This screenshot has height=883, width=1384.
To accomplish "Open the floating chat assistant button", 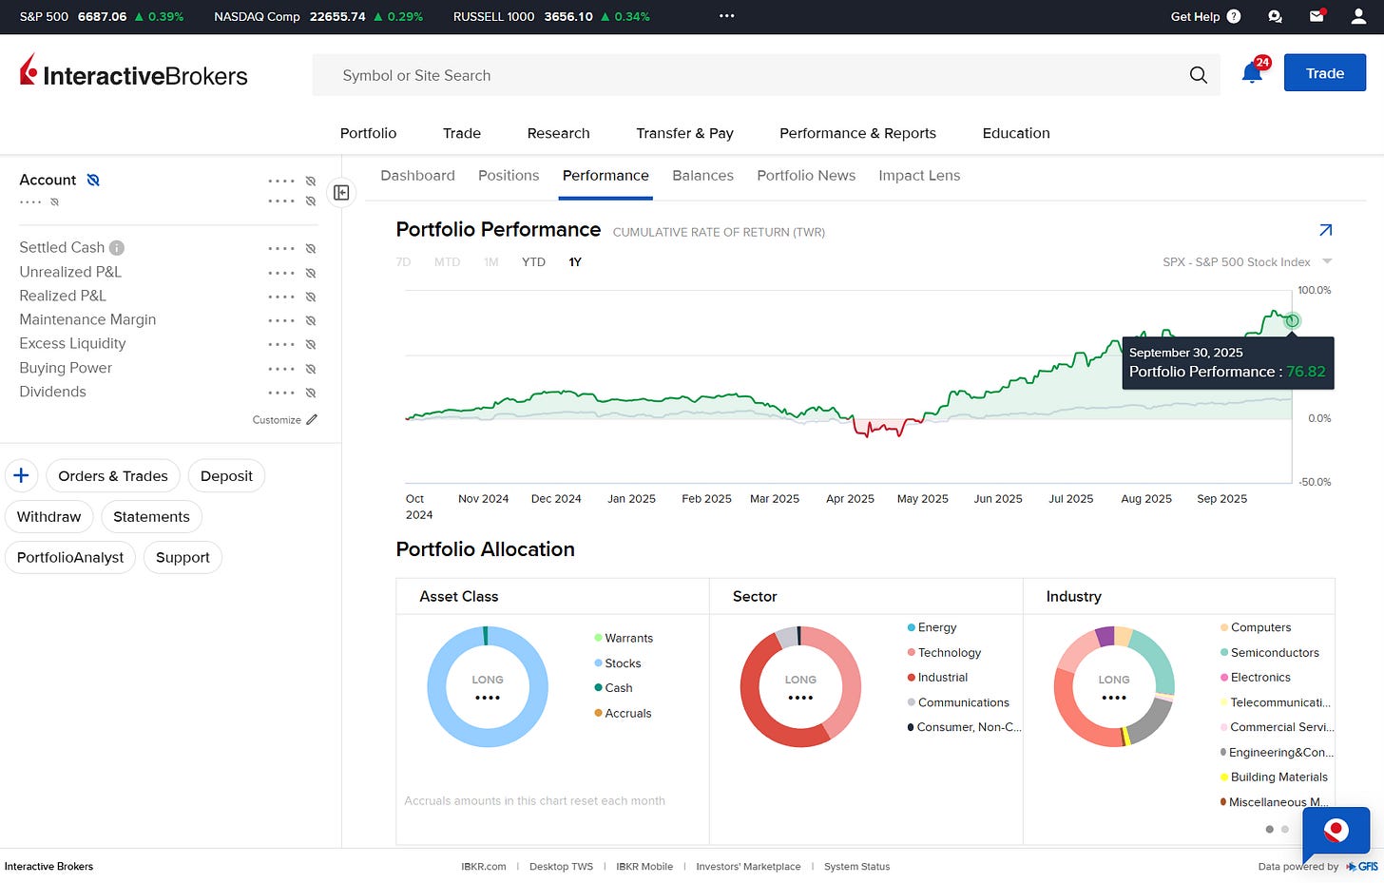I will [x=1336, y=832].
